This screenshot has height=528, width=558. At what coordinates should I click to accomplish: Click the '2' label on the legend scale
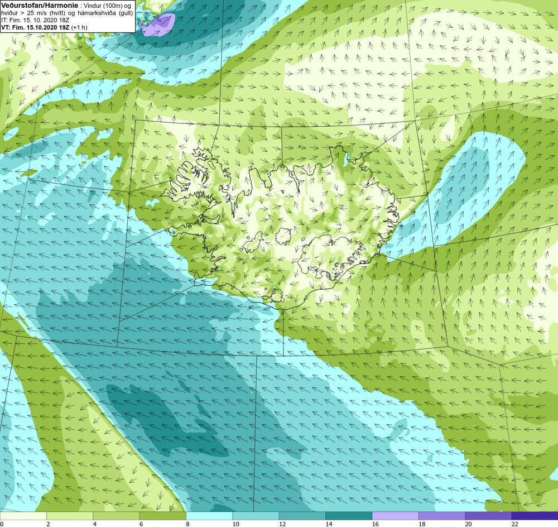coord(48,524)
